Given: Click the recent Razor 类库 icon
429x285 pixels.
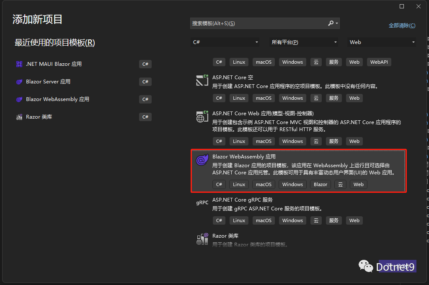Looking at the screenshot, I should coord(19,117).
